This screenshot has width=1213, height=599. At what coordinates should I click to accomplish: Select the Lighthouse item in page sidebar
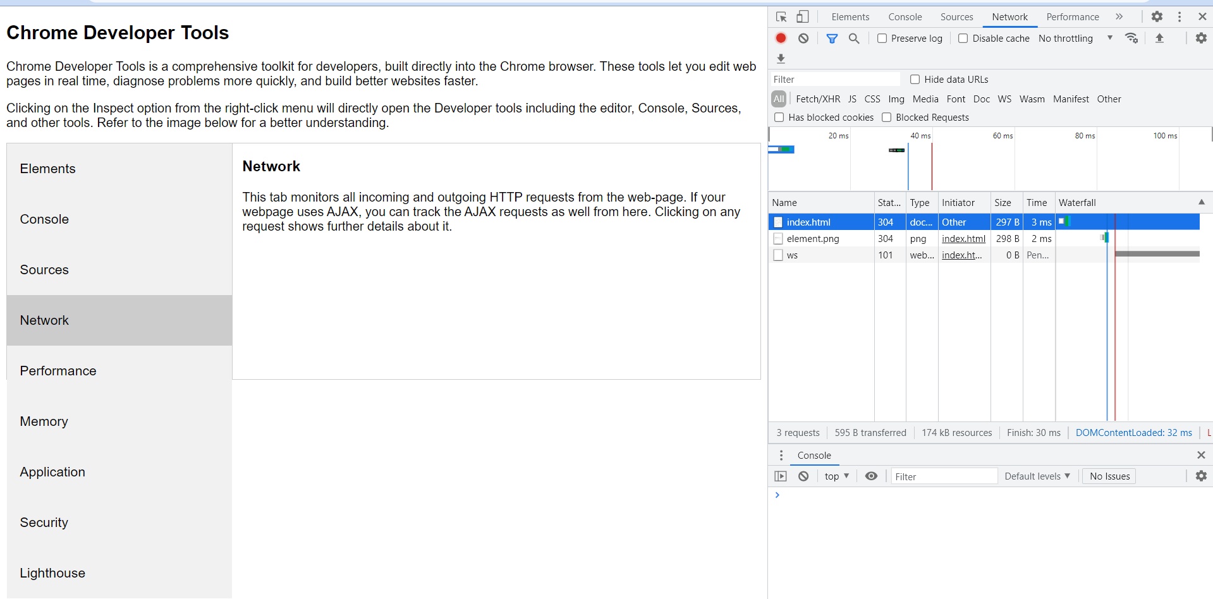coord(52,573)
